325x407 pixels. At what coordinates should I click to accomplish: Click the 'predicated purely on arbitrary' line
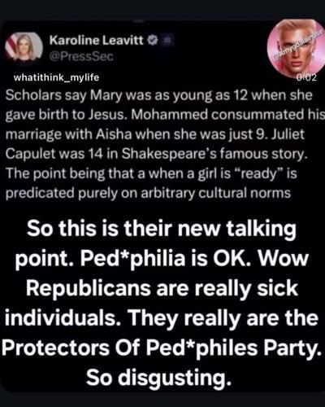click(x=148, y=194)
